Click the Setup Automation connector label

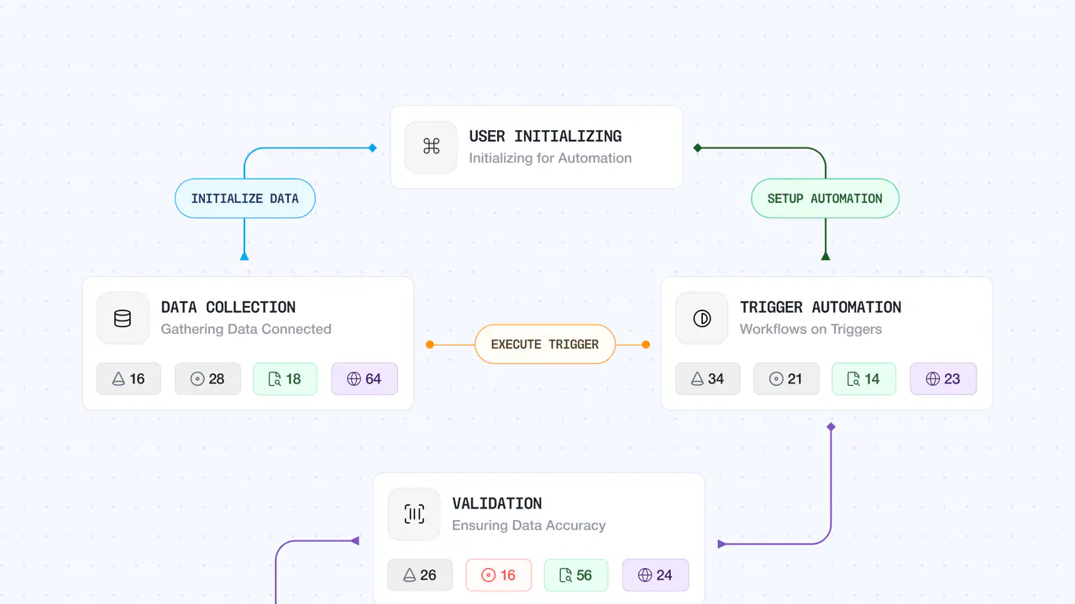click(825, 199)
